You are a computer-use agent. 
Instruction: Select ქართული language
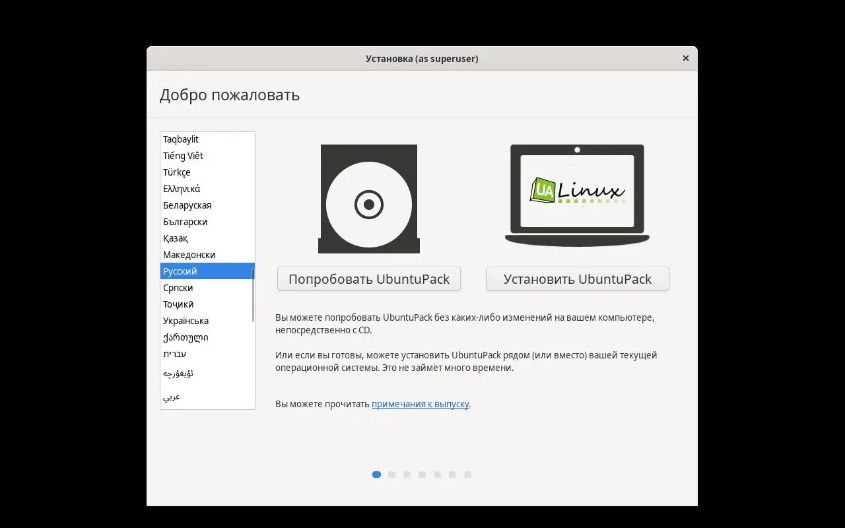[207, 337]
